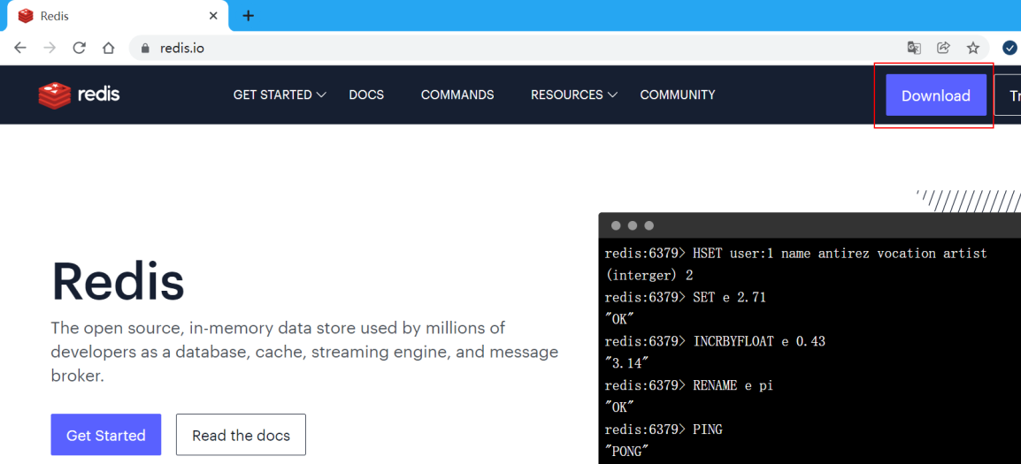
Task: Click the Download button
Action: click(936, 95)
